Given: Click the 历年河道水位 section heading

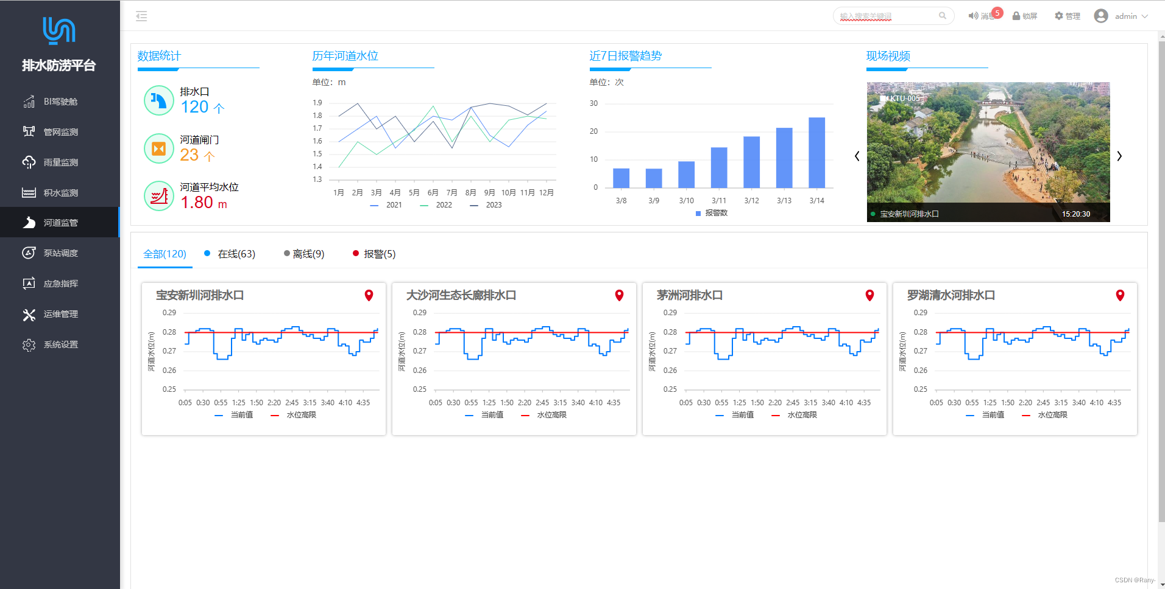Looking at the screenshot, I should click(345, 56).
